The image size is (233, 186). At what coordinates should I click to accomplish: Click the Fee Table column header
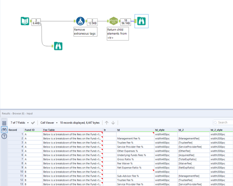(73, 130)
